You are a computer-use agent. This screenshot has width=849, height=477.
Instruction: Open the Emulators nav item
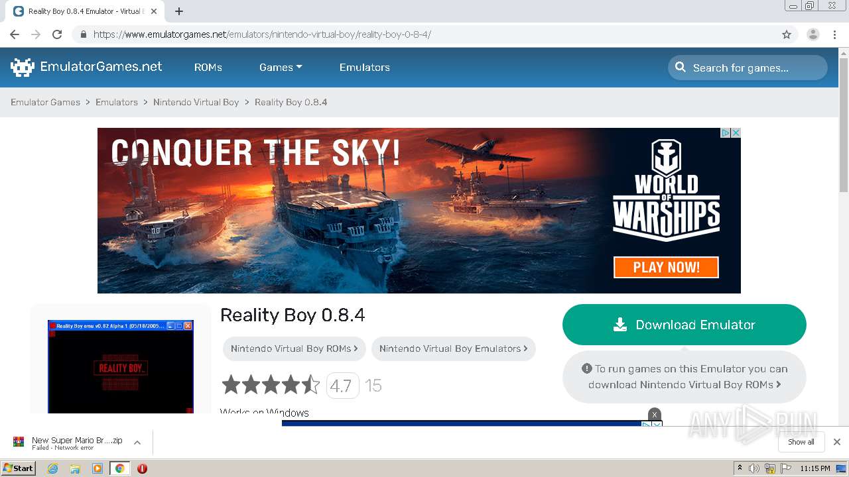[365, 67]
